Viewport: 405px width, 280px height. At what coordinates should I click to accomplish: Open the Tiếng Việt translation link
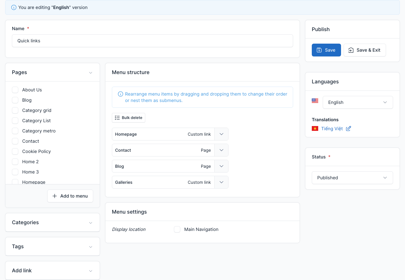point(332,129)
